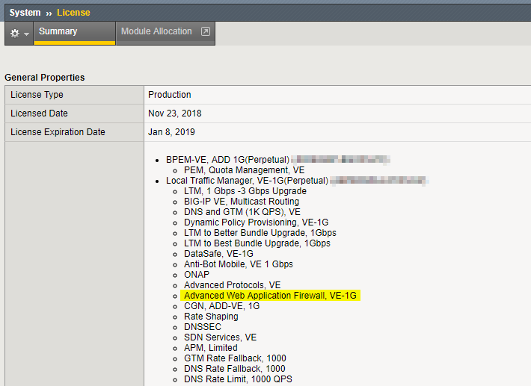Click the gear settings icon

15,34
